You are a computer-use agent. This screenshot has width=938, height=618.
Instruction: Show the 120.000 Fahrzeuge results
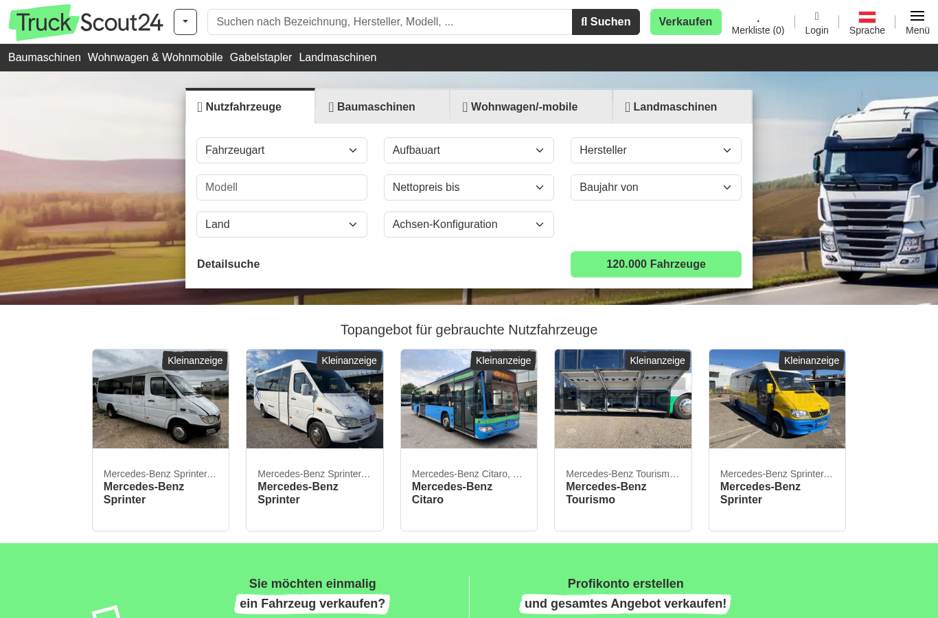[x=656, y=264]
